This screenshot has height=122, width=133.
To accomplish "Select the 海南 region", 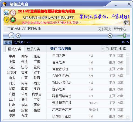I will pyautogui.click(x=24, y=89).
